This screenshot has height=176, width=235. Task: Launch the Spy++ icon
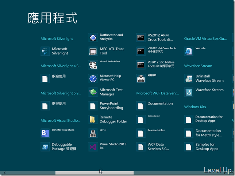[93, 133]
